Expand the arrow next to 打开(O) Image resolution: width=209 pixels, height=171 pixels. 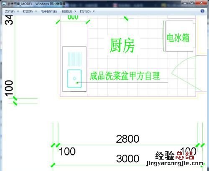point(94,11)
